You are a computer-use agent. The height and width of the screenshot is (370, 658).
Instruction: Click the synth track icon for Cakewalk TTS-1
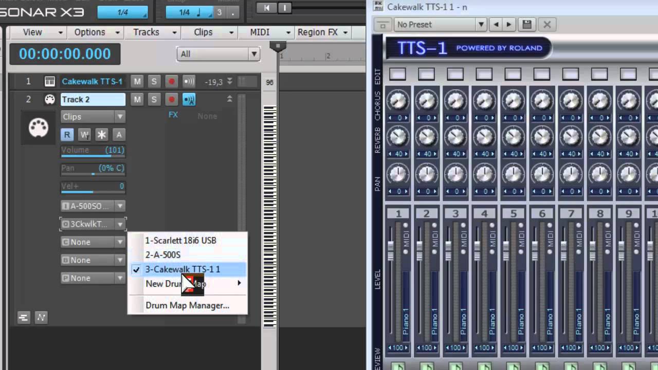click(x=49, y=81)
